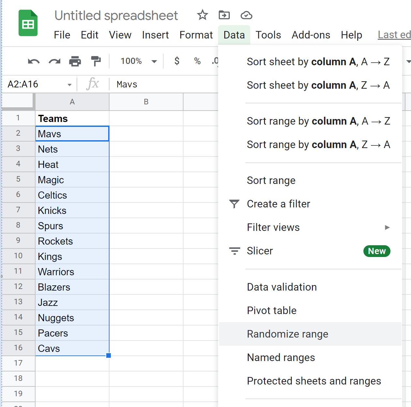The height and width of the screenshot is (407, 411).
Task: Click the print icon
Action: tap(75, 61)
